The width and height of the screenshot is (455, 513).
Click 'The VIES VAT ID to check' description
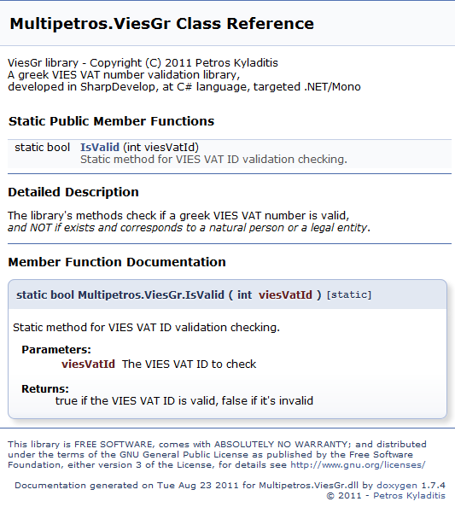click(189, 364)
